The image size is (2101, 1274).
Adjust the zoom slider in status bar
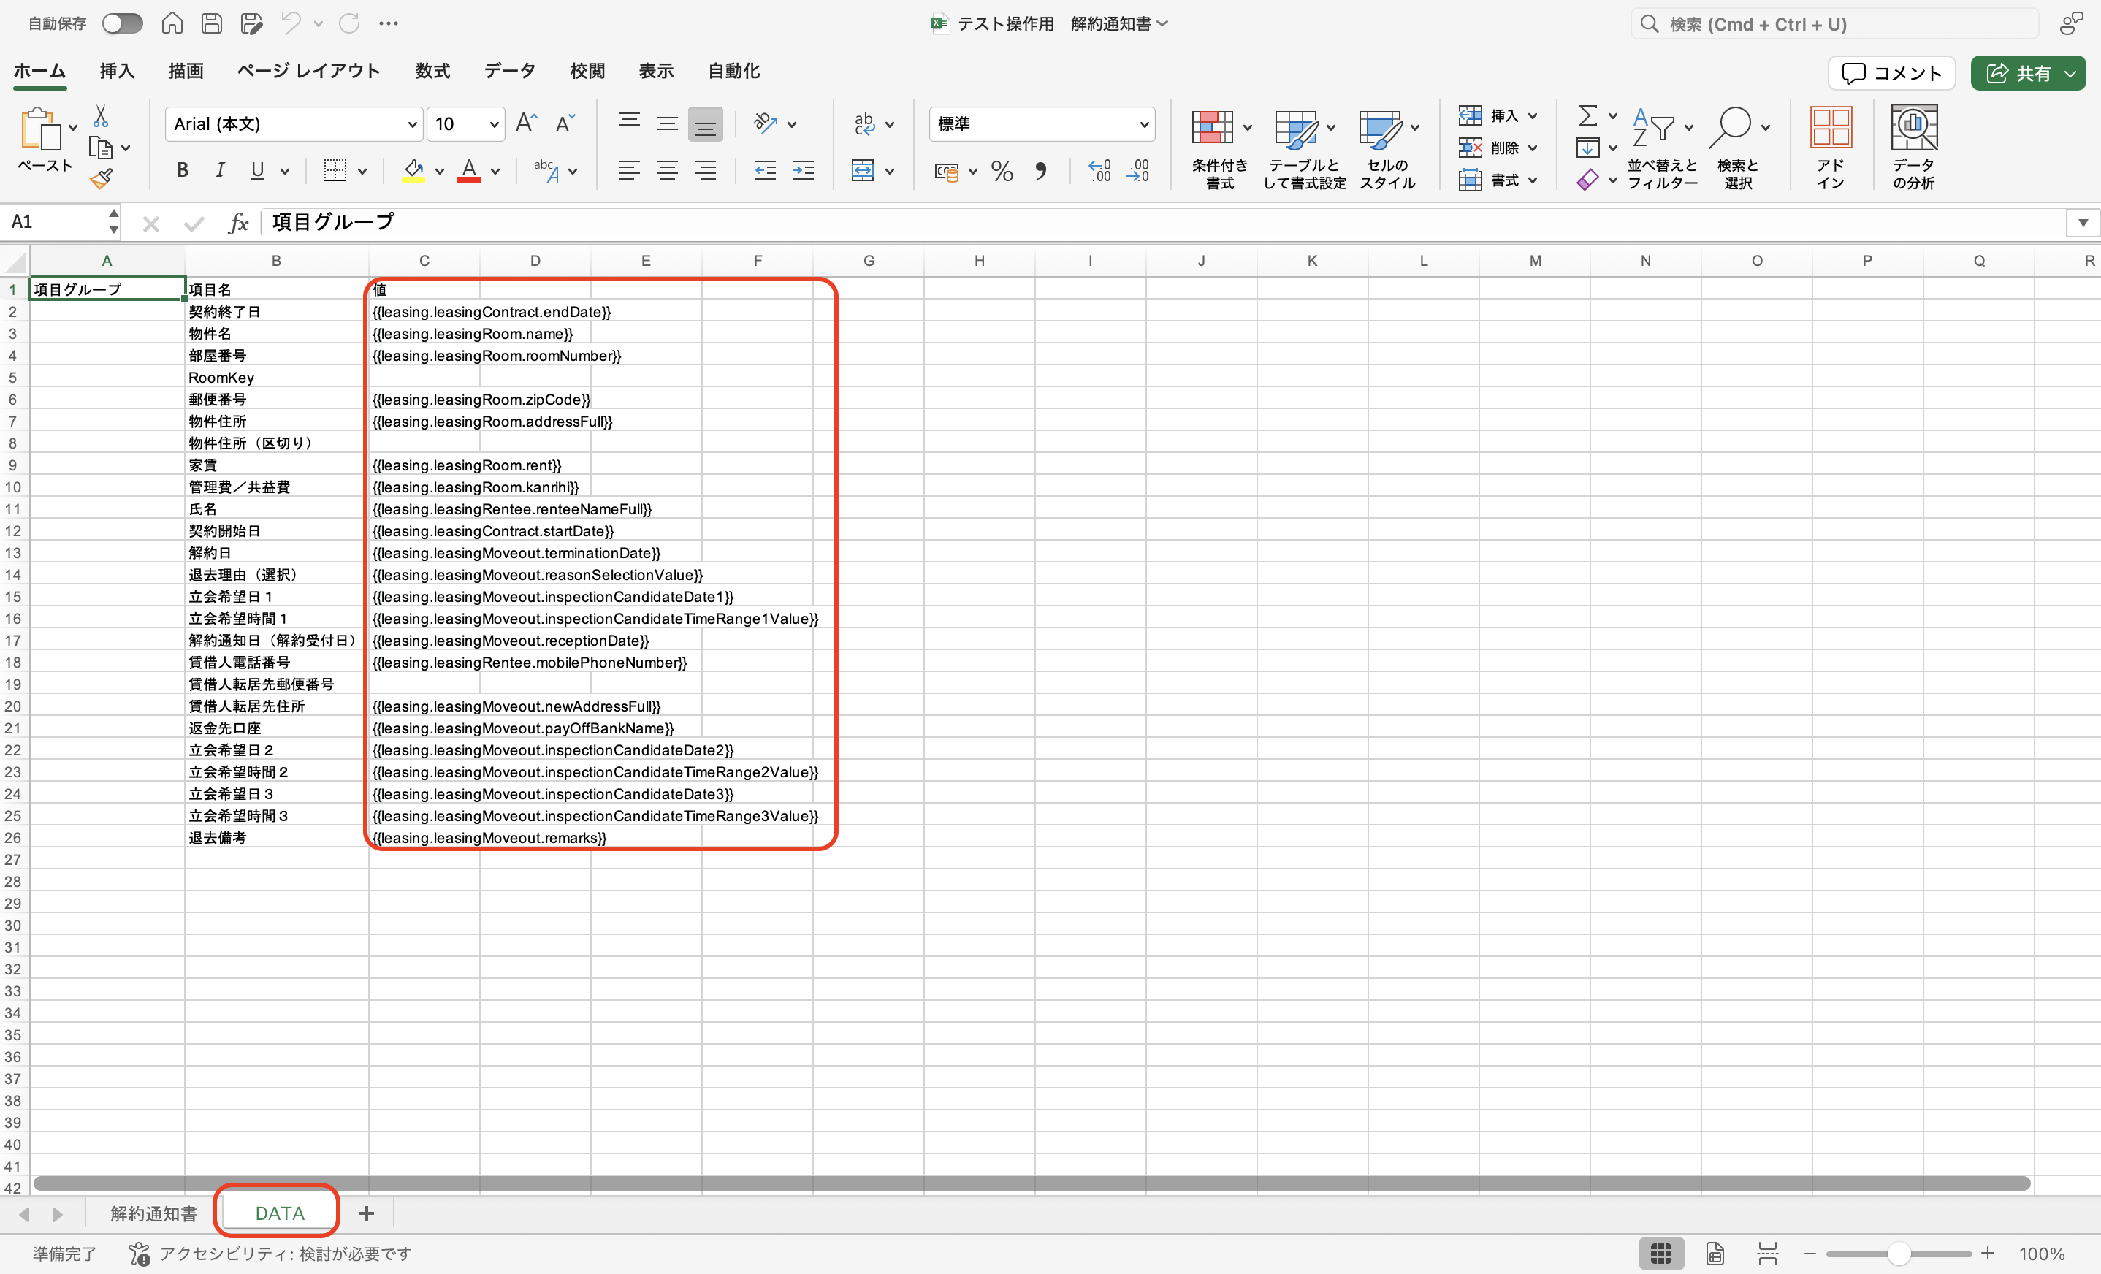tap(1898, 1254)
